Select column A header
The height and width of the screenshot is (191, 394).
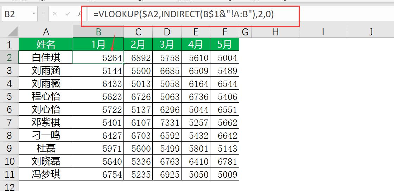click(x=46, y=32)
